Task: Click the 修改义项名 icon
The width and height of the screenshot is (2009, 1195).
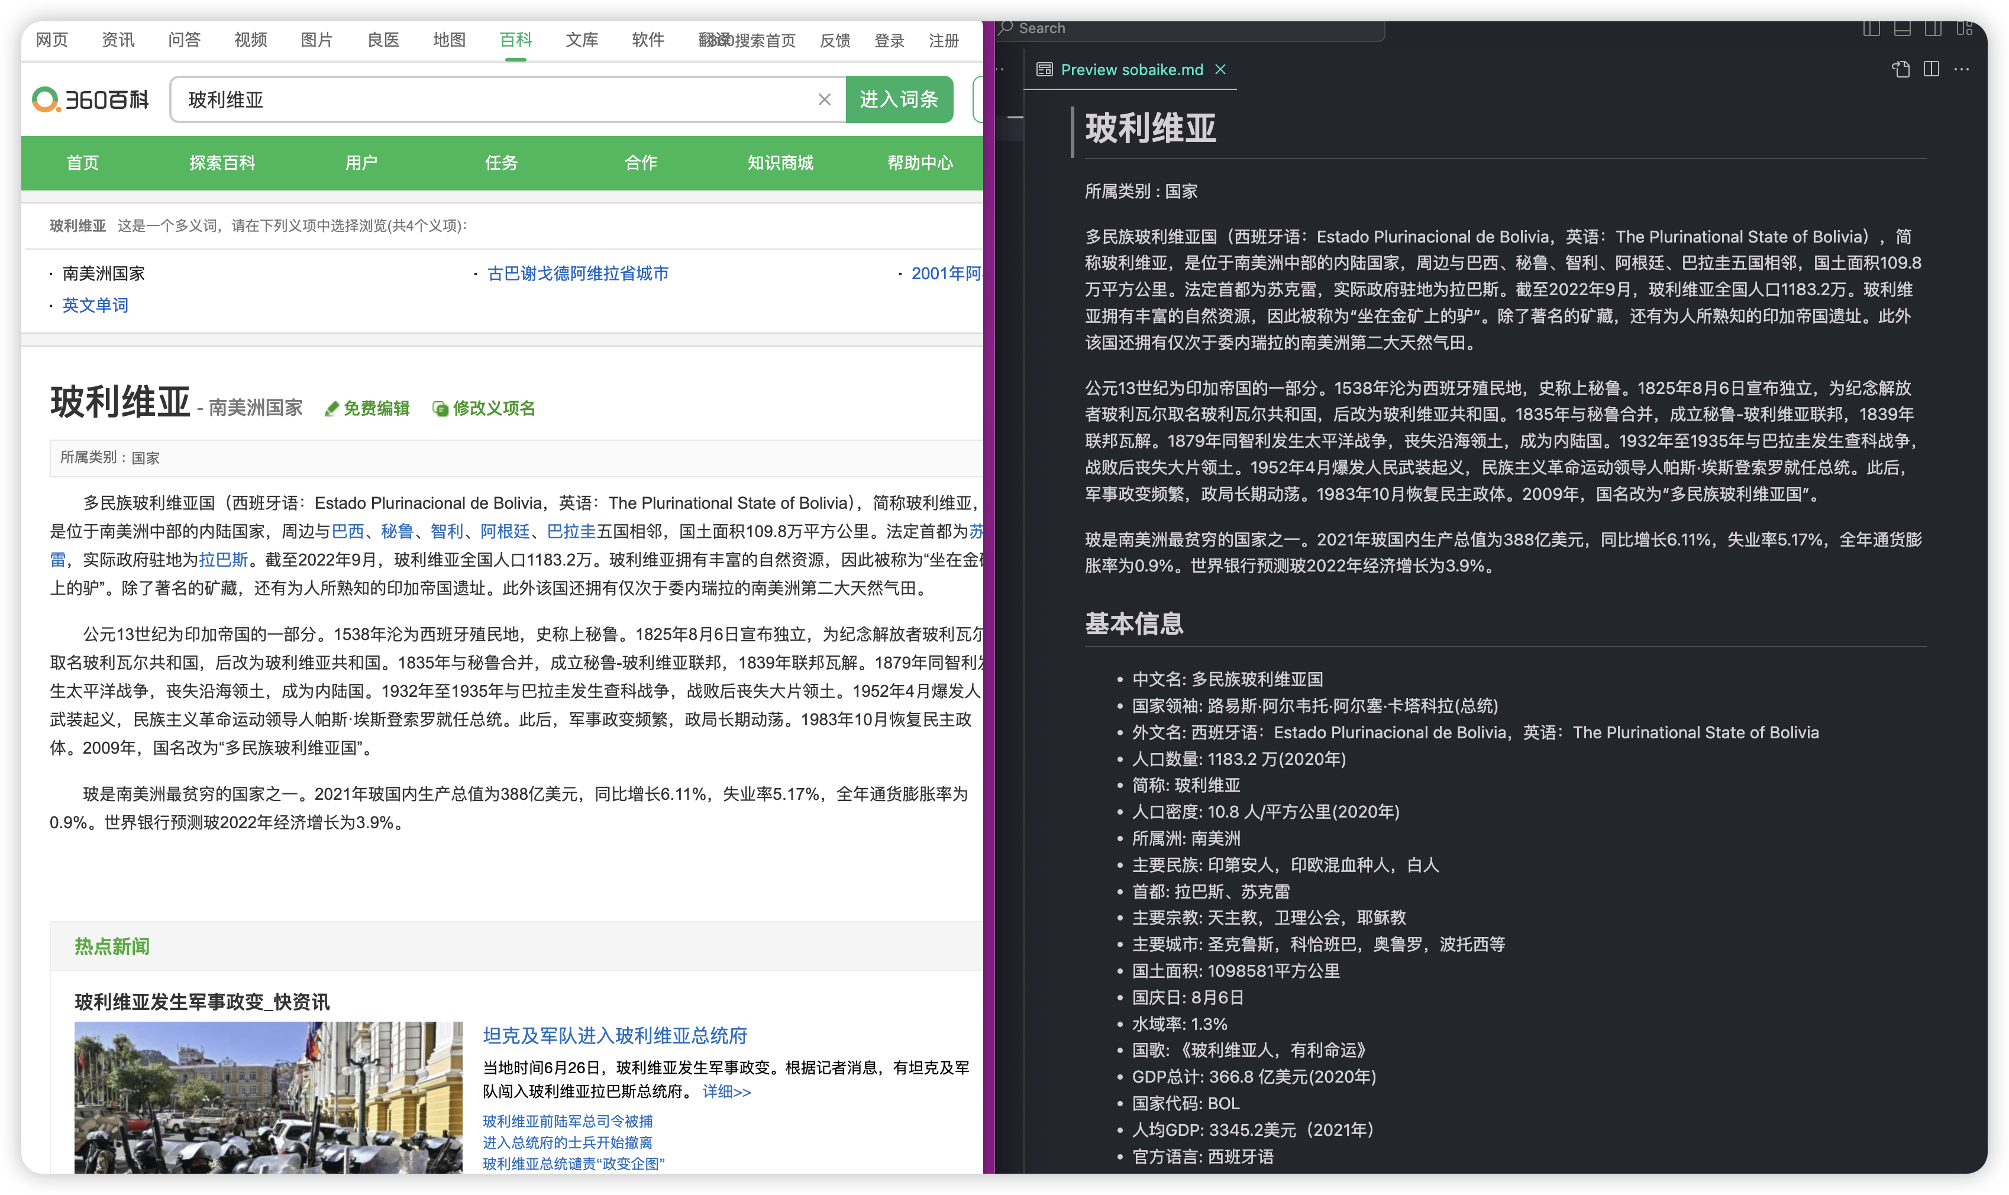Action: tap(440, 409)
